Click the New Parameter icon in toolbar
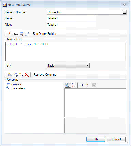Image resolution: width=131 pixels, height=146 pixels. 21,75
